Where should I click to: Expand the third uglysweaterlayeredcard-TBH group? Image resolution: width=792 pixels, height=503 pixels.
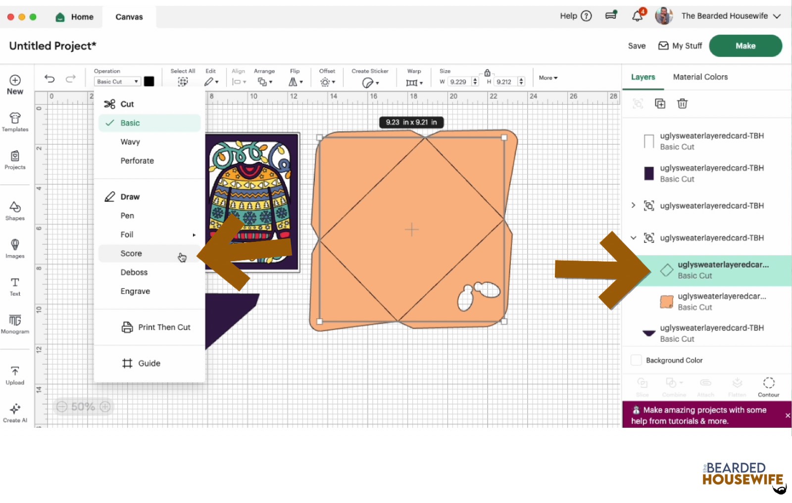pyautogui.click(x=633, y=206)
